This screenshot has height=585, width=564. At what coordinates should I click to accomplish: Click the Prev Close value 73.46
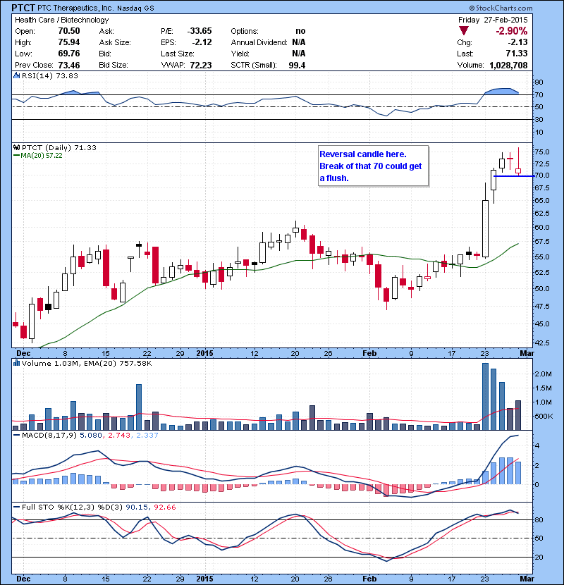pyautogui.click(x=69, y=66)
